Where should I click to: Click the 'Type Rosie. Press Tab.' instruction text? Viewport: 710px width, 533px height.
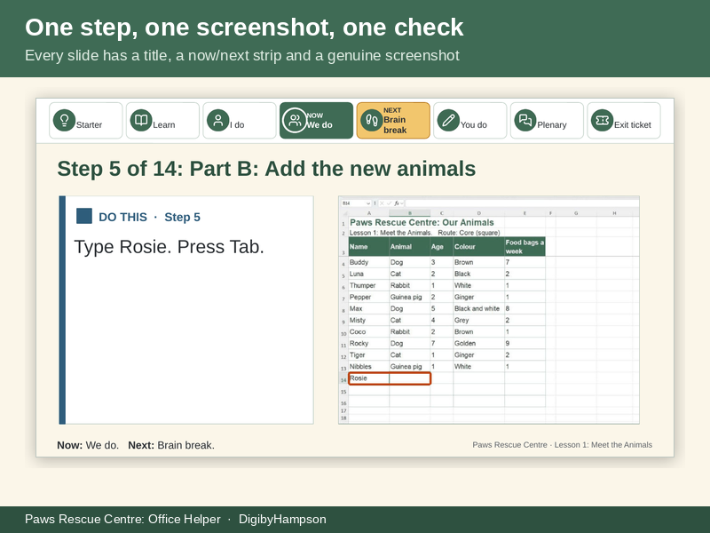click(169, 247)
